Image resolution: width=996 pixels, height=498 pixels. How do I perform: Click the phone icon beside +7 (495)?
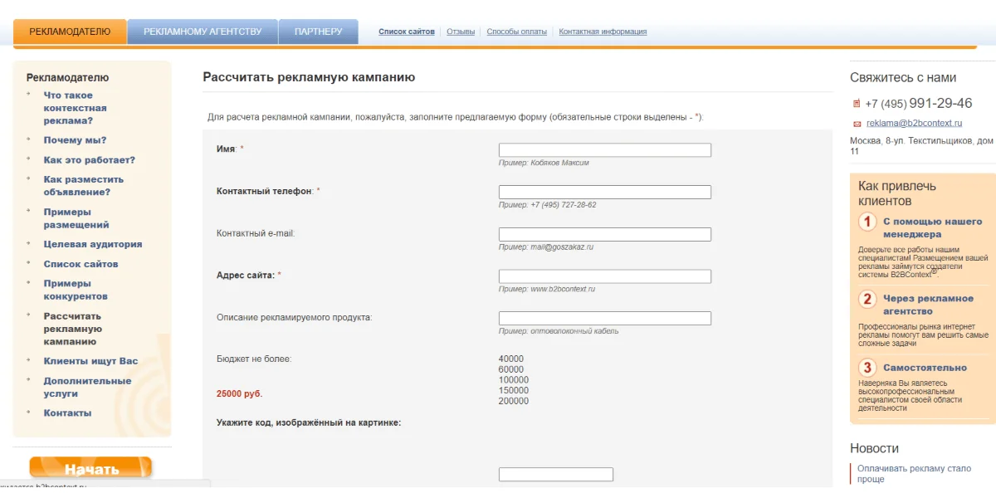[x=857, y=104]
